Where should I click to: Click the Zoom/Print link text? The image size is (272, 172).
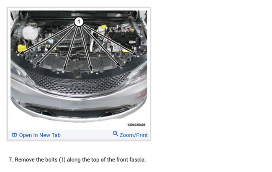tap(133, 135)
